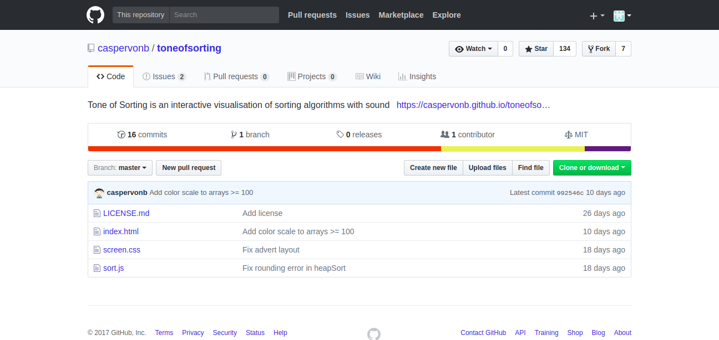The height and width of the screenshot is (340, 719).
Task: Open the screen.css file
Action: [x=121, y=250]
